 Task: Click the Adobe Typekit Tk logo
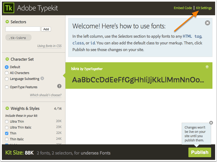pyautogui.click(x=9, y=8)
